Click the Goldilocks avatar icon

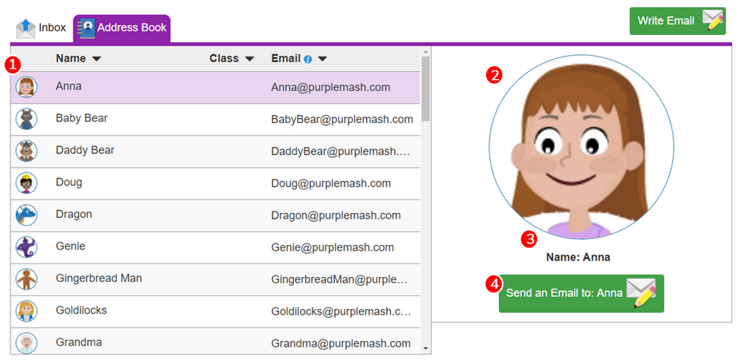(26, 311)
